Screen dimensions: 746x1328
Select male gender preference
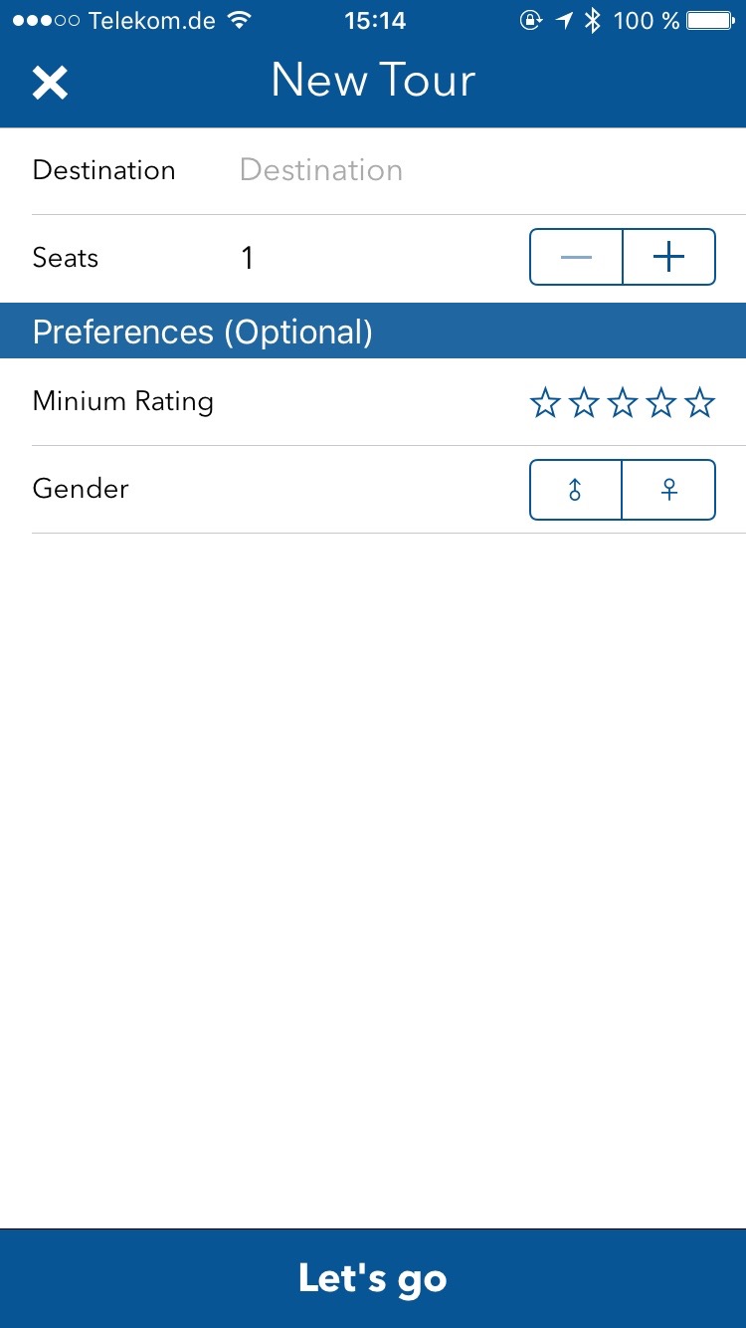[575, 490]
